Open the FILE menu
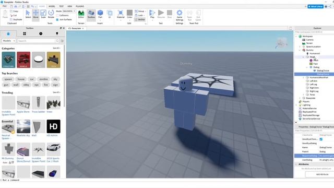 5,6
